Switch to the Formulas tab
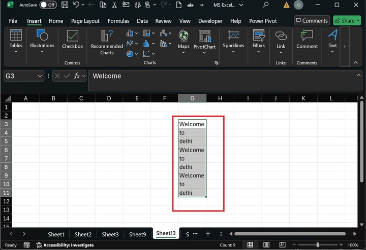 (119, 21)
